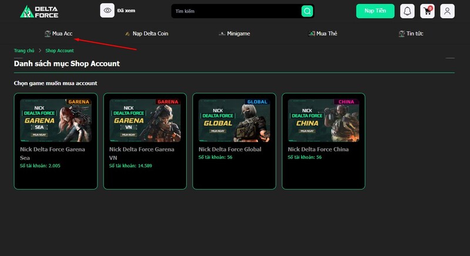Click the Delta Force logo

39,11
